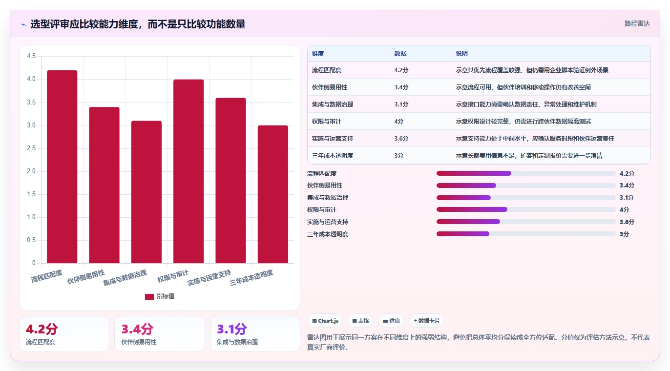Click the 伙伴侧易用性 progress bar
Image resolution: width=670 pixels, height=371 pixels.
(526, 185)
